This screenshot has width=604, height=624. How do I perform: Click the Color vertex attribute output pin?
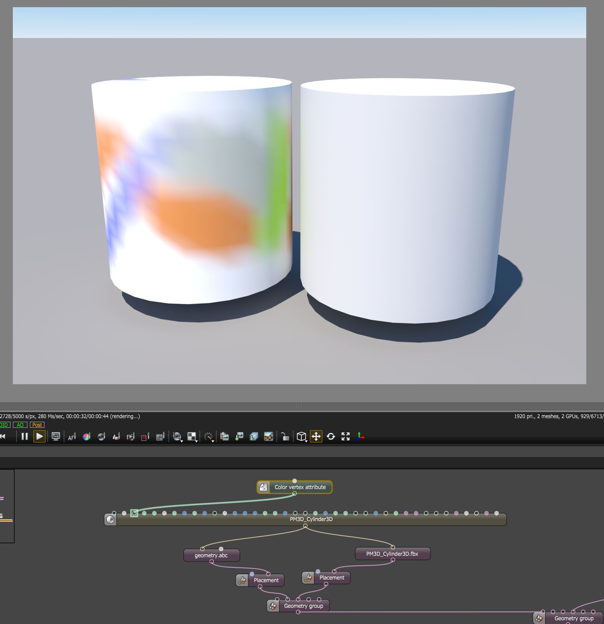tap(295, 494)
